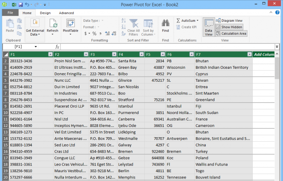This screenshot has height=181, width=283.
Task: Click the Paste clipboard icon
Action: point(10,24)
